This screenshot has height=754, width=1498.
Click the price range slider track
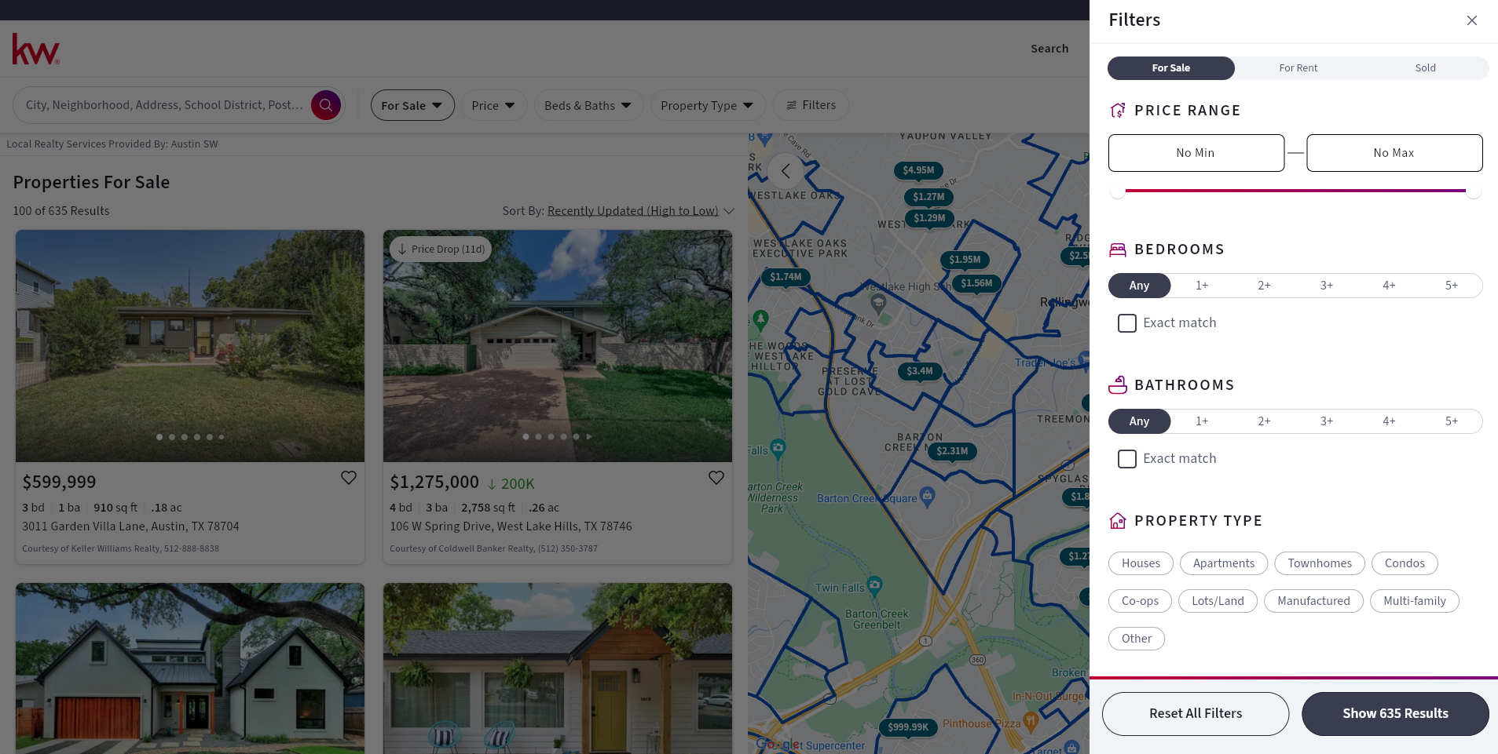pos(1295,191)
